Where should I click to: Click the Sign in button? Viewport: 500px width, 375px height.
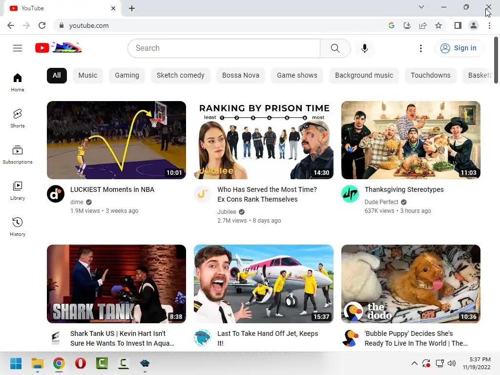[459, 48]
